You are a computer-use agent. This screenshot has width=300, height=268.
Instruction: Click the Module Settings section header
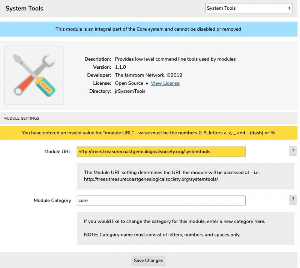[21, 118]
